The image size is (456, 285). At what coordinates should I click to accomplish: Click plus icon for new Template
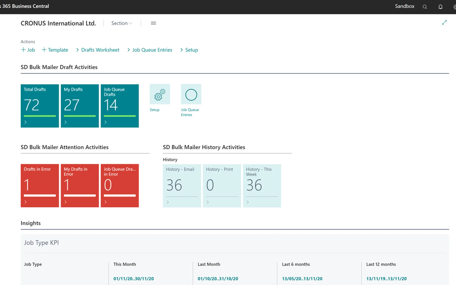[x=44, y=50]
